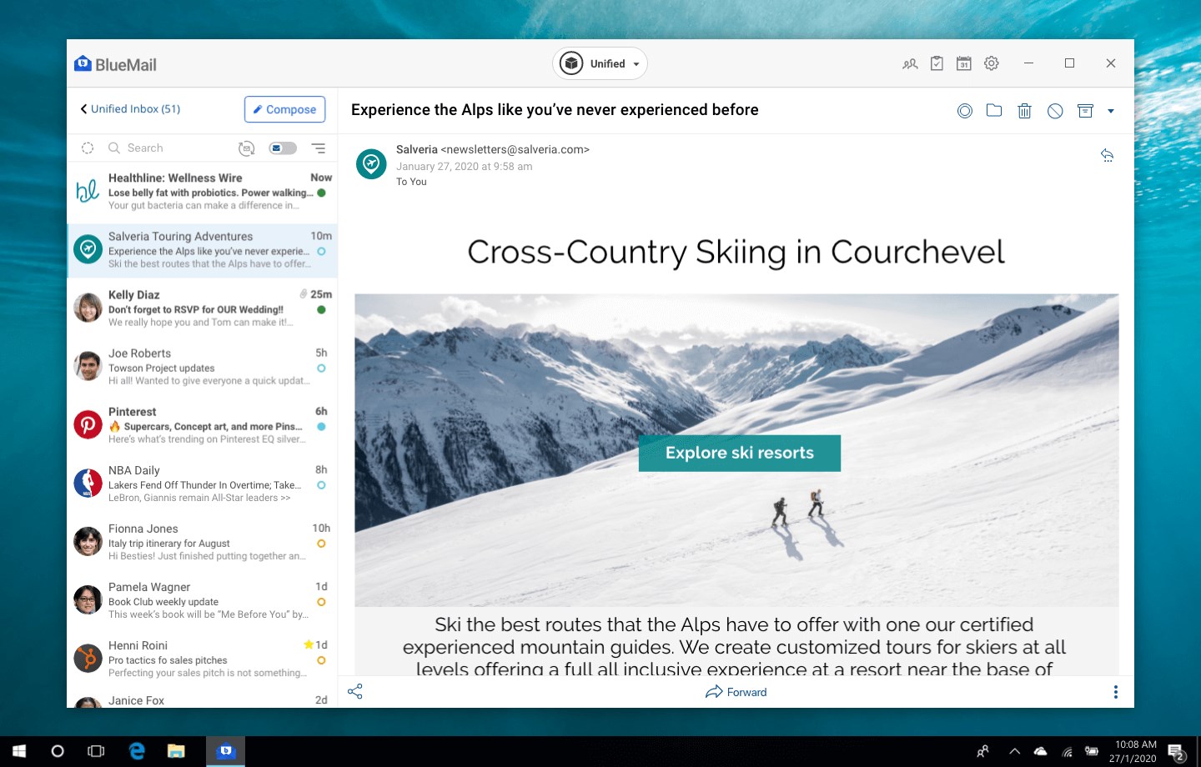Screen dimensions: 1201x767
Task: Open the People view icon
Action: 910,63
